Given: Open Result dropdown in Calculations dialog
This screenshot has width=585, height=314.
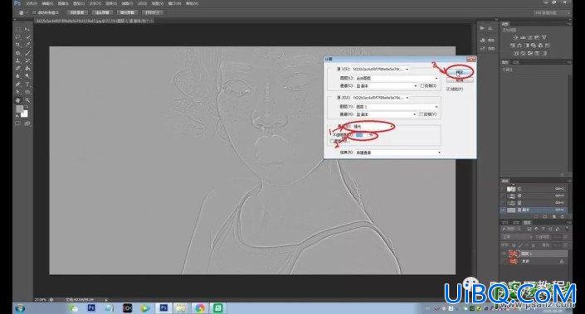Looking at the screenshot, I should (x=397, y=152).
